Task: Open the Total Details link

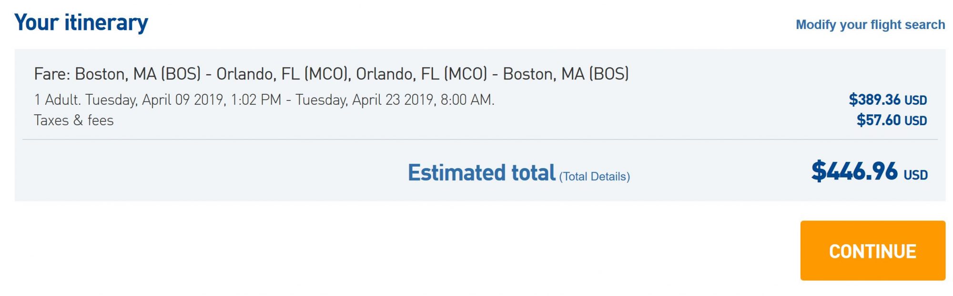Action: point(595,177)
